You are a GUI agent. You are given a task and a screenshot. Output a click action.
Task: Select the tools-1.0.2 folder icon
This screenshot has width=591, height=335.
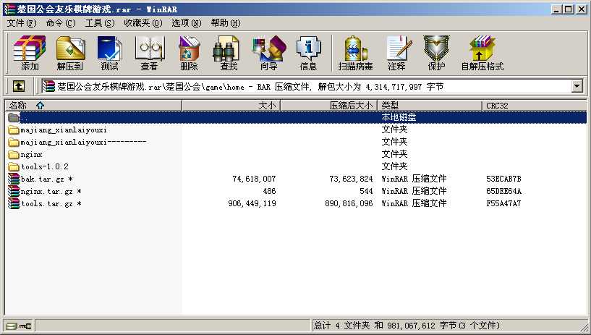coord(14,166)
